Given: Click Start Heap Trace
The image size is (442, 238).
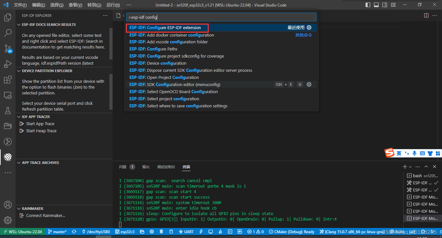Looking at the screenshot, I should click(x=41, y=131).
